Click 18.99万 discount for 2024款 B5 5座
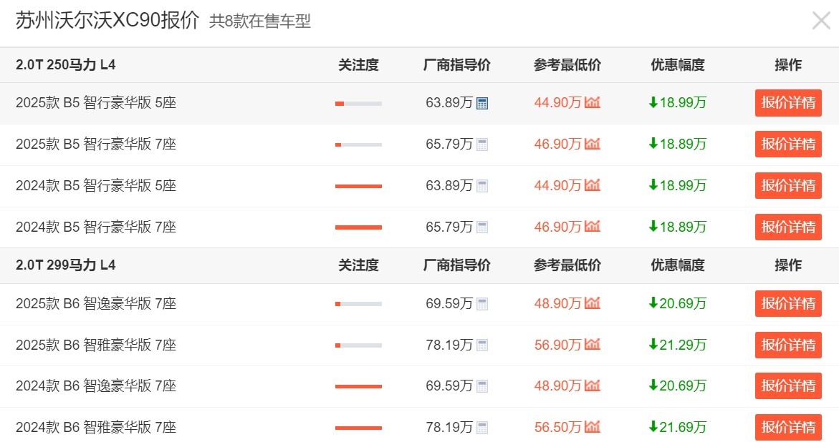Screen dimensions: 839x442 677,186
